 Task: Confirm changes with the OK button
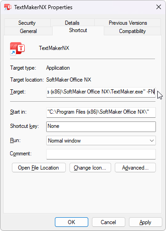click(71, 222)
